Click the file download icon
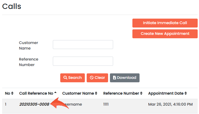 click(x=114, y=78)
